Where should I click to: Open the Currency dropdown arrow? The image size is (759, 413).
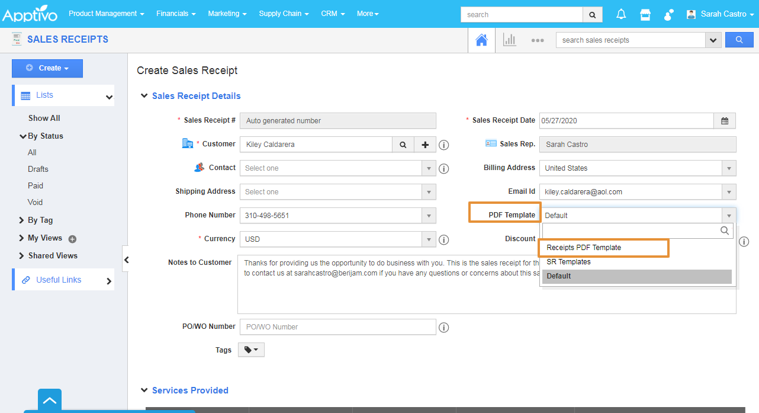tap(429, 239)
